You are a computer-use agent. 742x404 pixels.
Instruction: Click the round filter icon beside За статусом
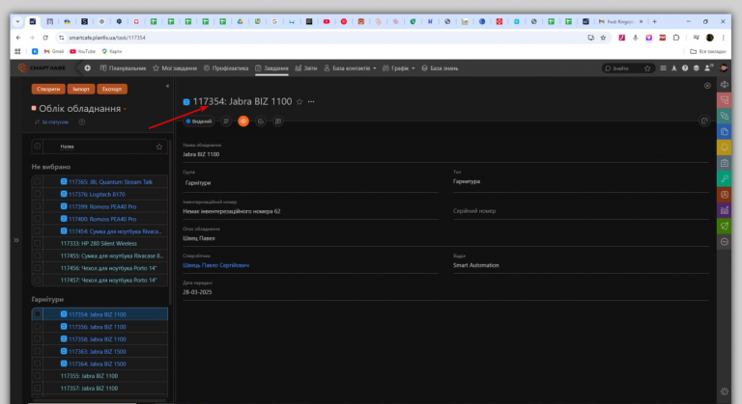point(82,121)
